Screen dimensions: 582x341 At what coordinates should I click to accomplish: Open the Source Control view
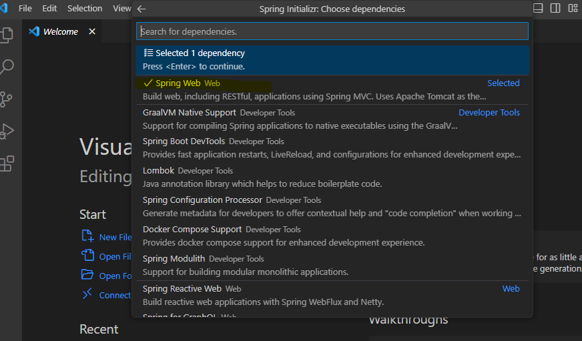pyautogui.click(x=6, y=99)
